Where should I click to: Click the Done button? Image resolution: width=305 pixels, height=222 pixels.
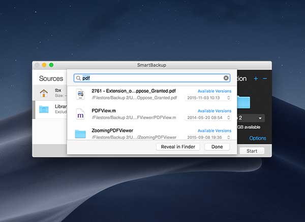(217, 147)
